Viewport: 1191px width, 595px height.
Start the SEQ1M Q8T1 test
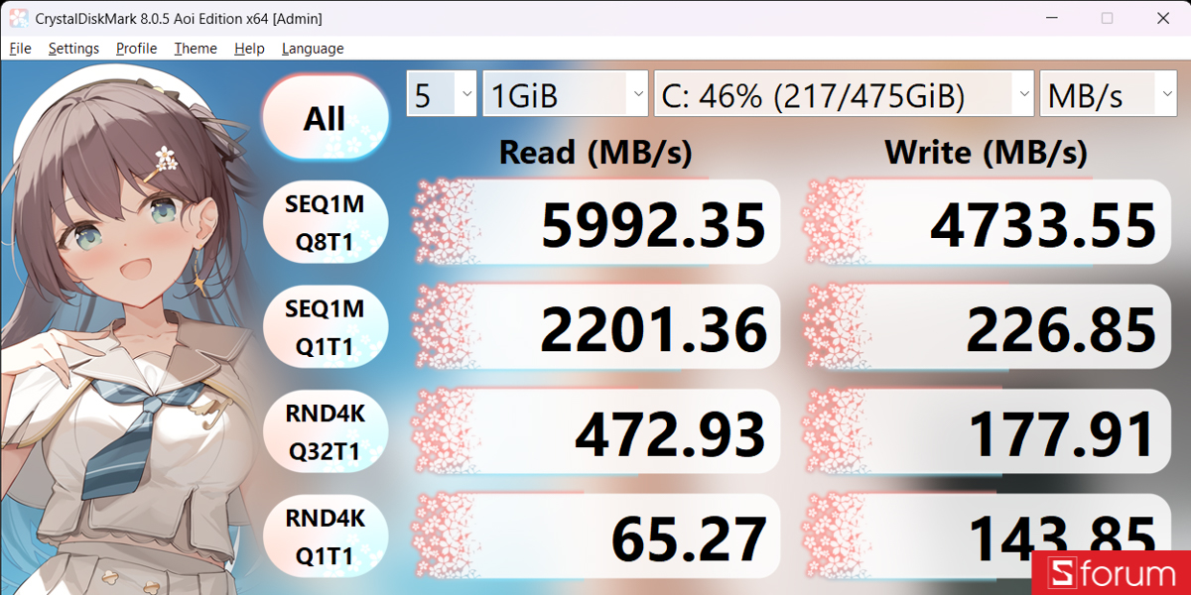point(325,223)
